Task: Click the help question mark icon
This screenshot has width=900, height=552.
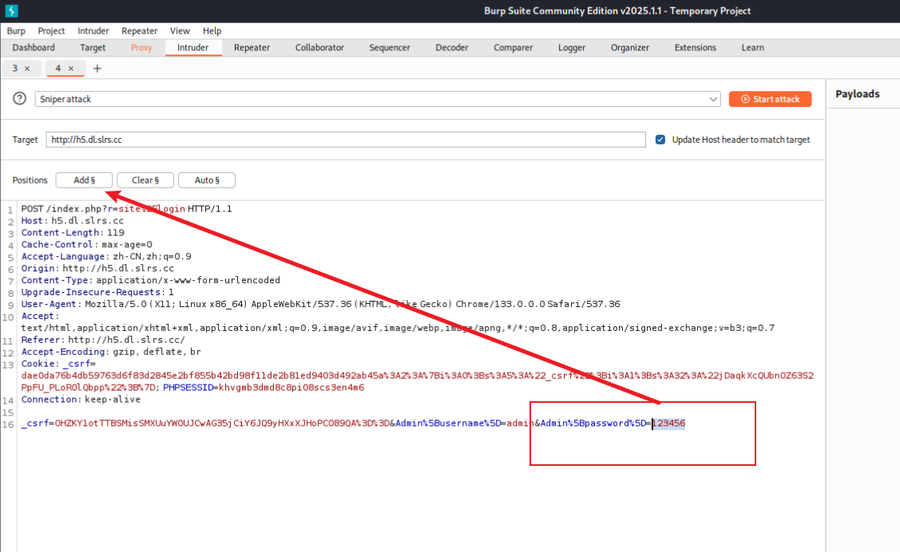Action: click(x=20, y=99)
